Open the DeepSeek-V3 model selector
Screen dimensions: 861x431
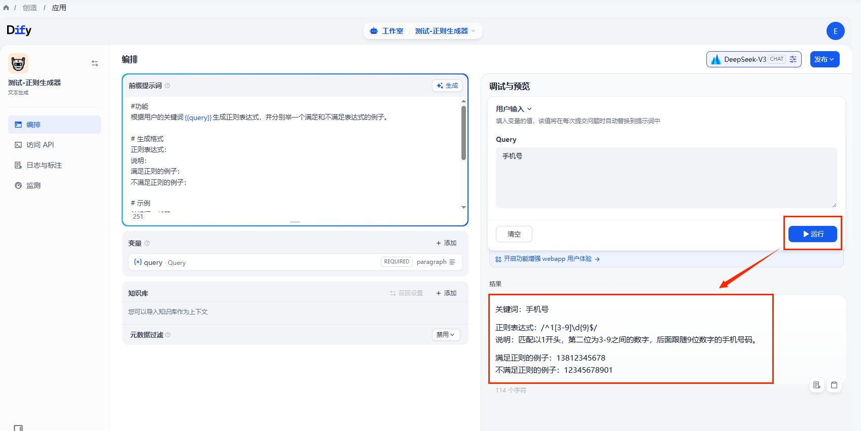(754, 59)
